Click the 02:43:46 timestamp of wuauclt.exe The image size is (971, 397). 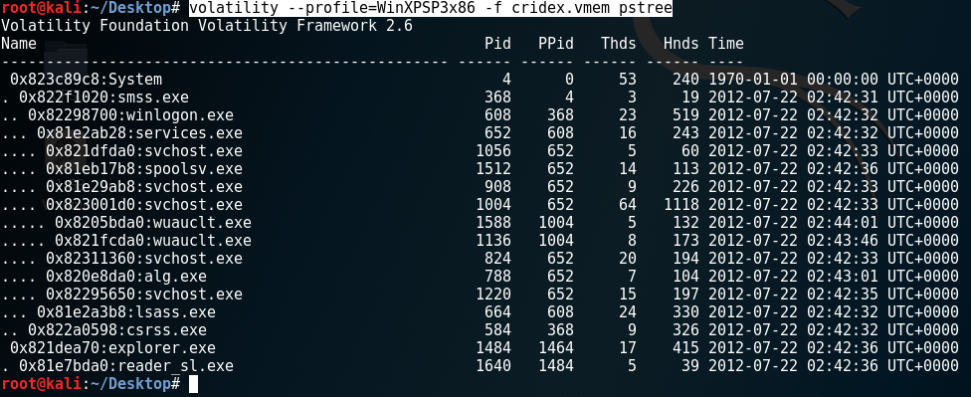coord(843,241)
